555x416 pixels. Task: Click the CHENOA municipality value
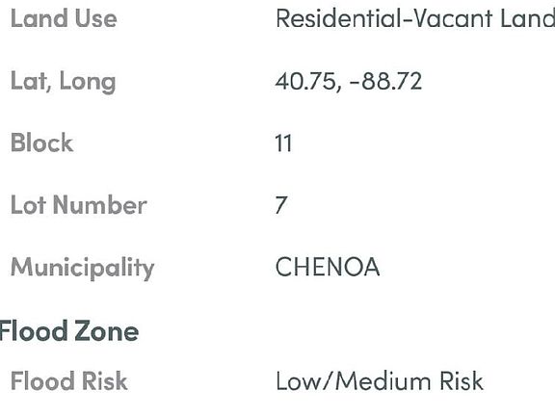click(x=328, y=267)
